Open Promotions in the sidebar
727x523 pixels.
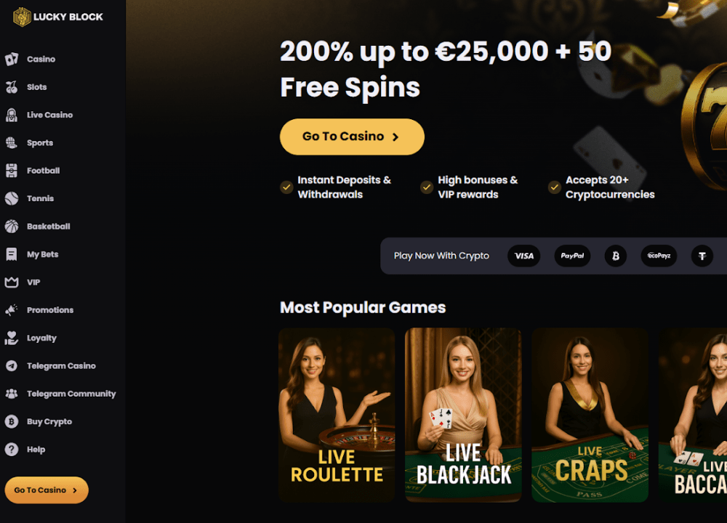coord(50,310)
